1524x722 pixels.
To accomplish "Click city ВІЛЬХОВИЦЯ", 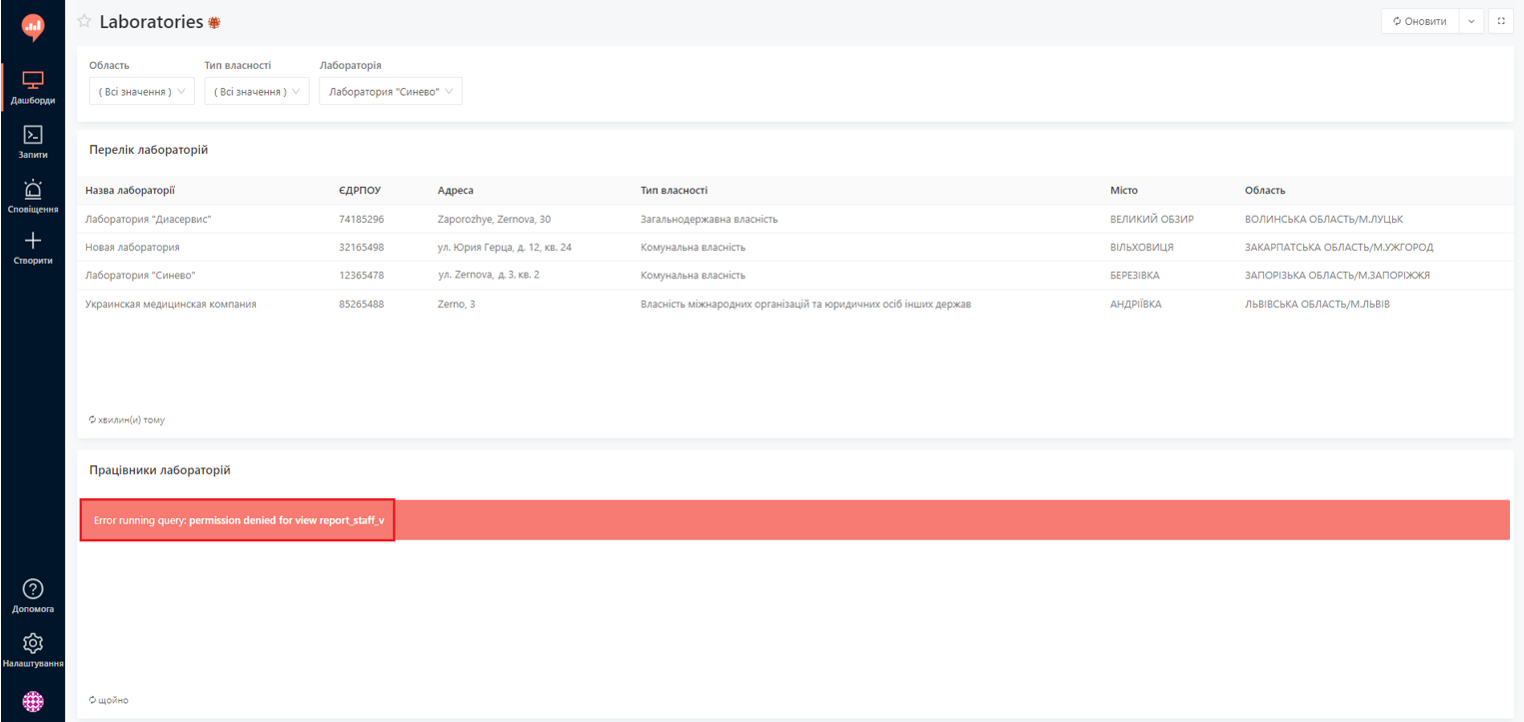I will point(1142,248).
